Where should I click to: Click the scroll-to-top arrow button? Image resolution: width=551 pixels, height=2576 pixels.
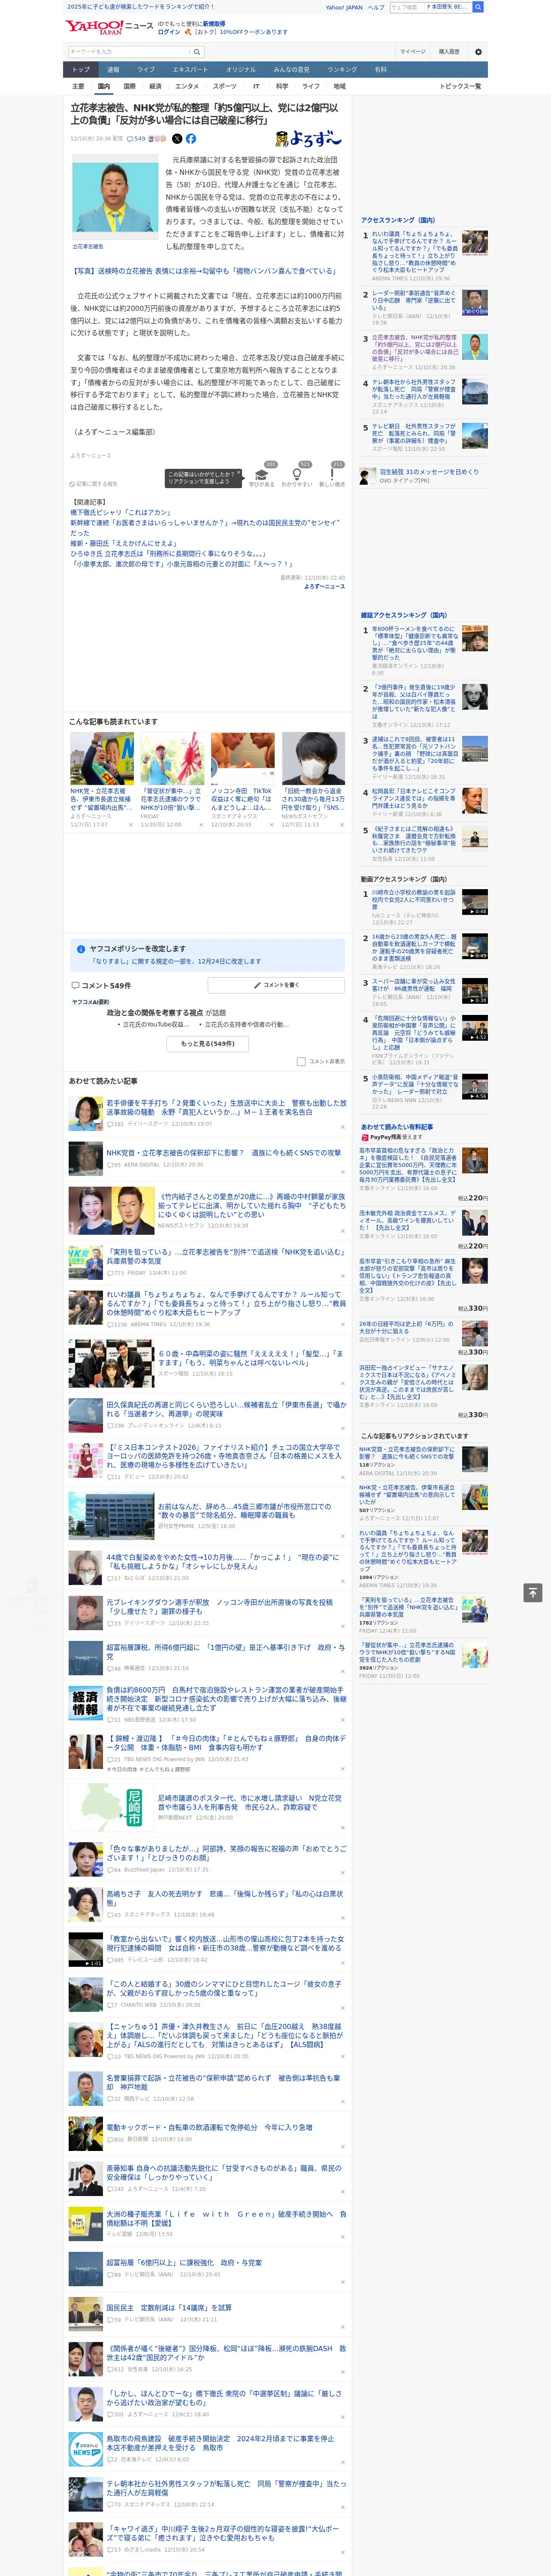[533, 1593]
